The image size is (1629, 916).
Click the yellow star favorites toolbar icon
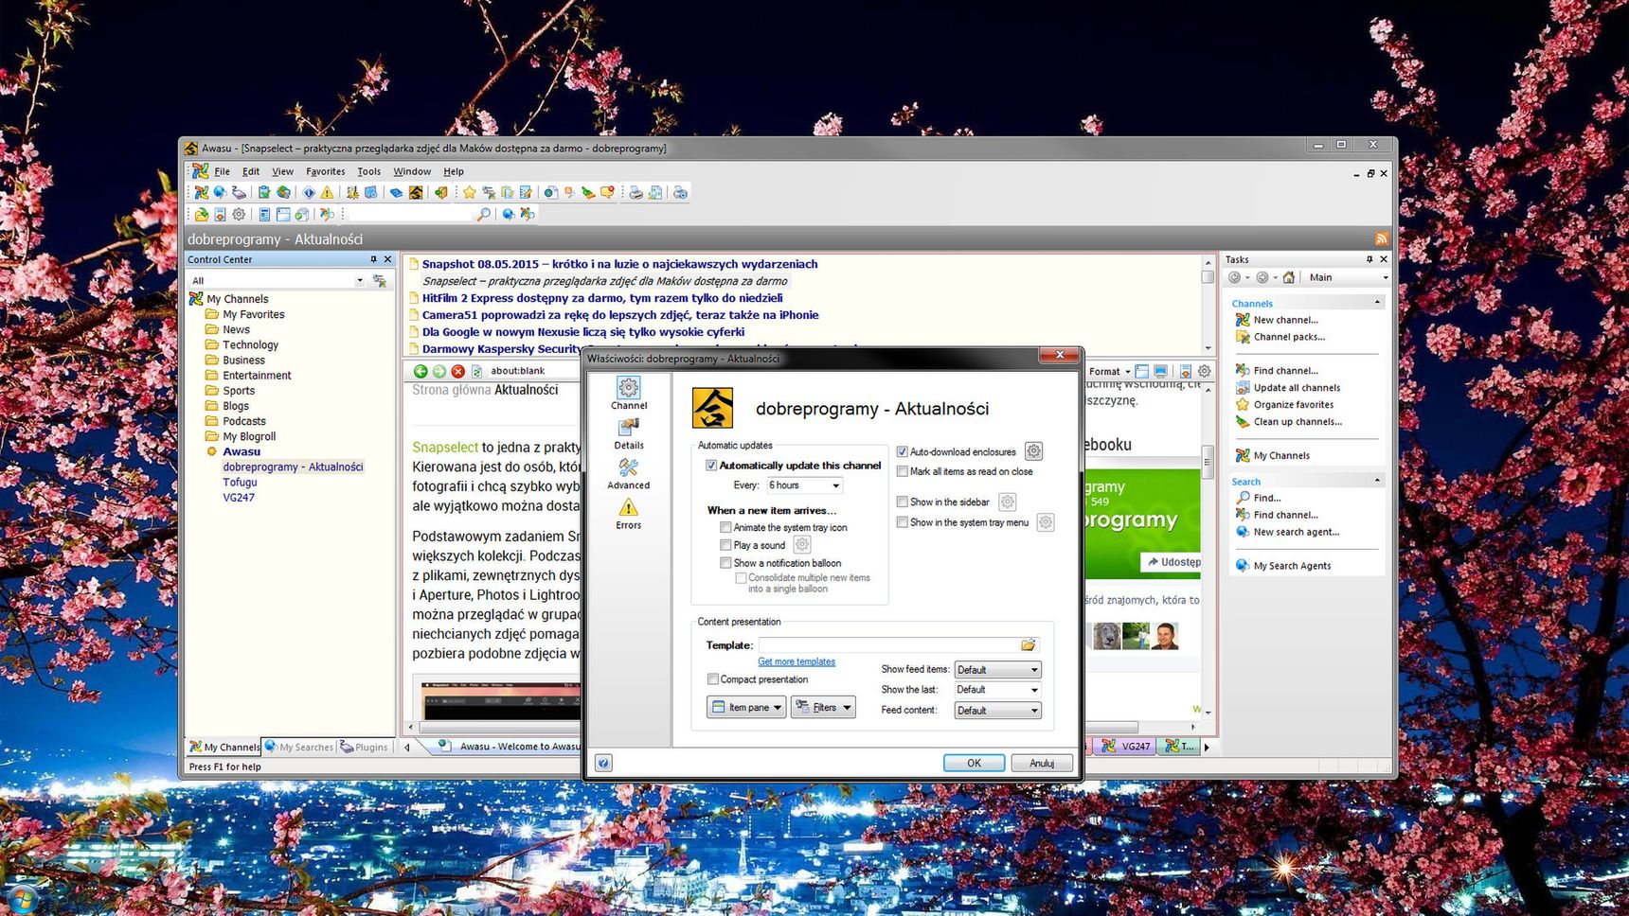(470, 192)
